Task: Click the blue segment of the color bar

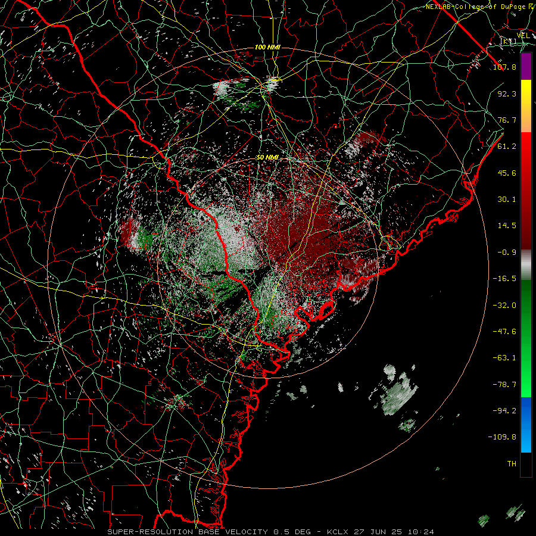Action: 526,425
